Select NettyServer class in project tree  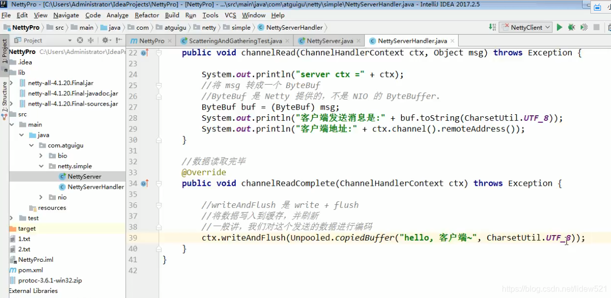pyautogui.click(x=84, y=177)
